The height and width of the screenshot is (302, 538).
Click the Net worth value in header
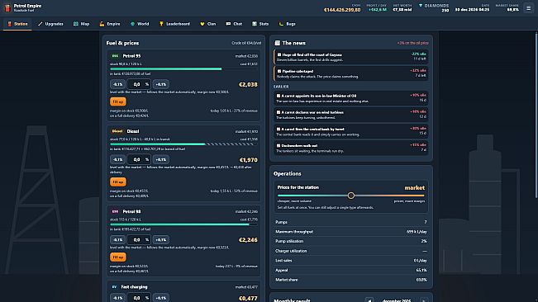tap(402, 10)
